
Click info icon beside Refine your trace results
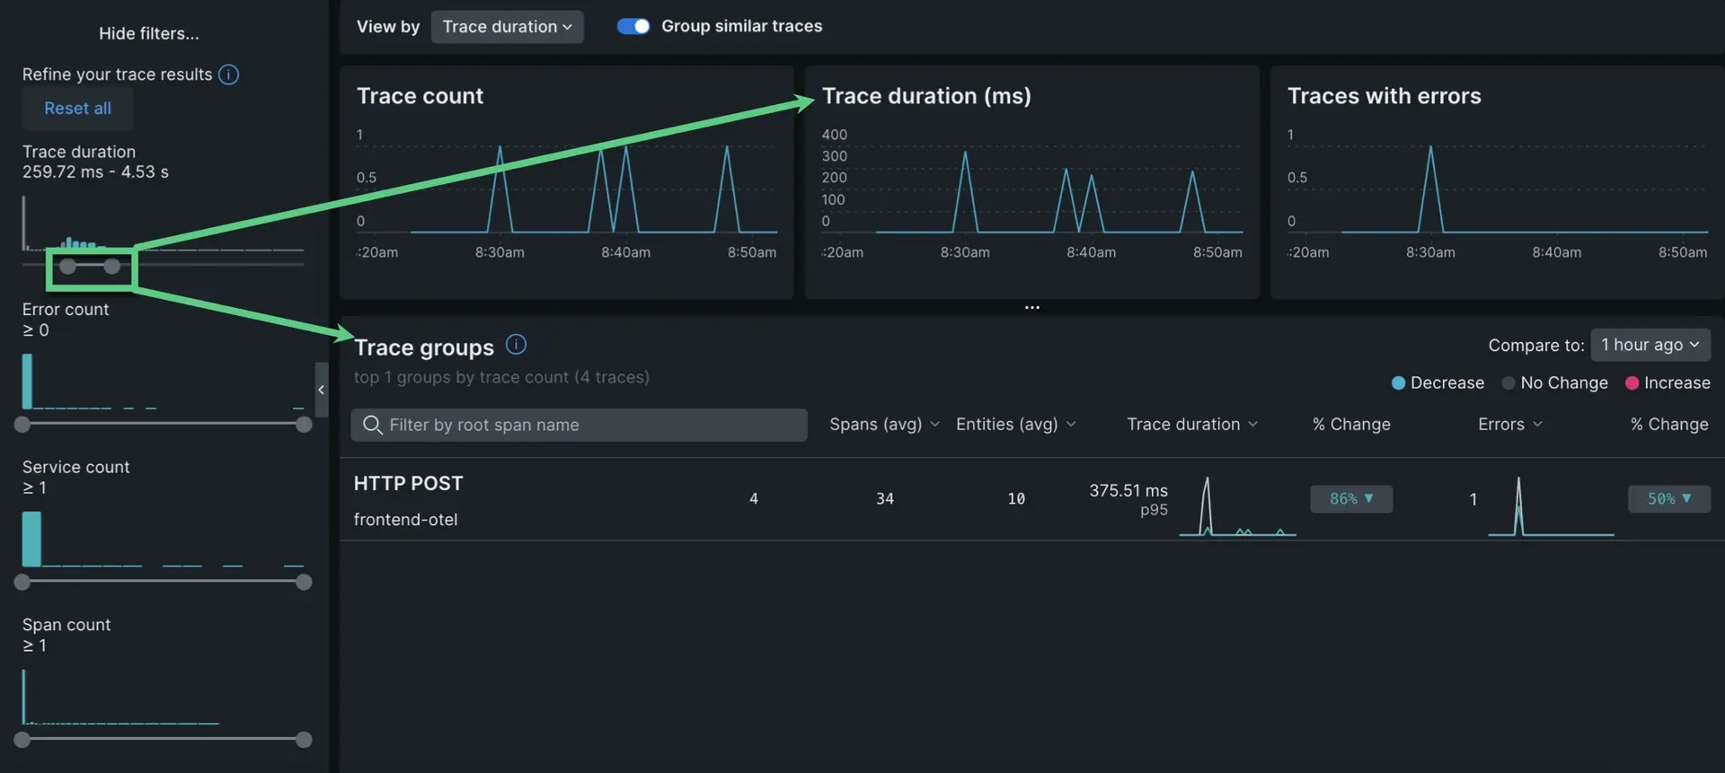pos(228,75)
